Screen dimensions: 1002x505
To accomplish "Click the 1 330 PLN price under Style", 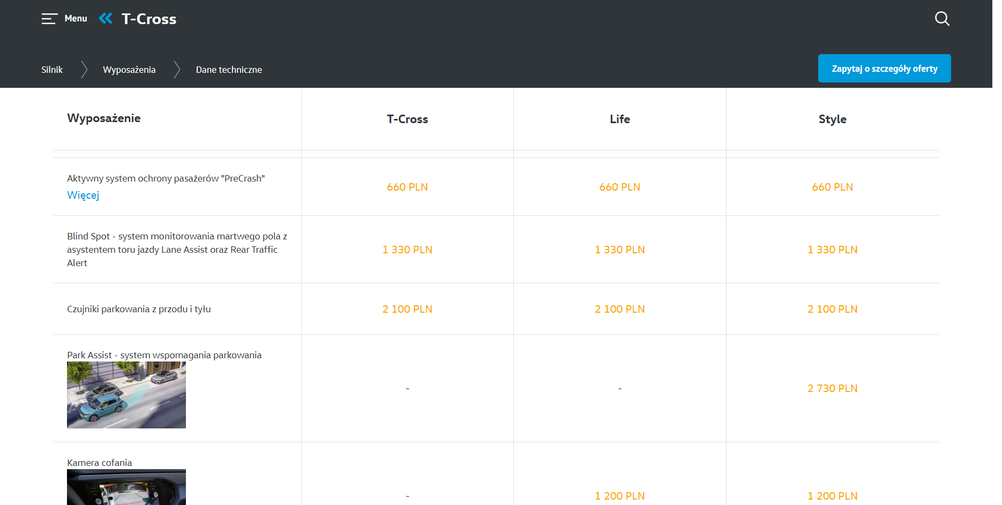I will click(832, 250).
